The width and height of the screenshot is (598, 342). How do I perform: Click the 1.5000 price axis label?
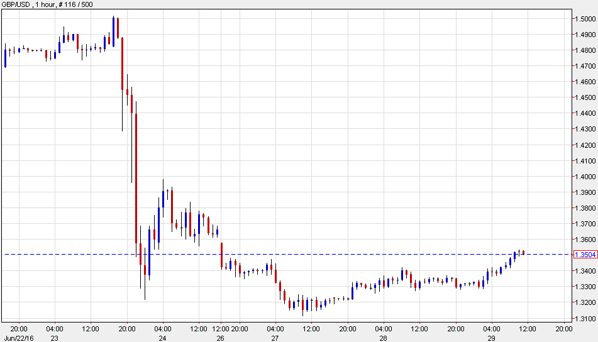pos(585,19)
